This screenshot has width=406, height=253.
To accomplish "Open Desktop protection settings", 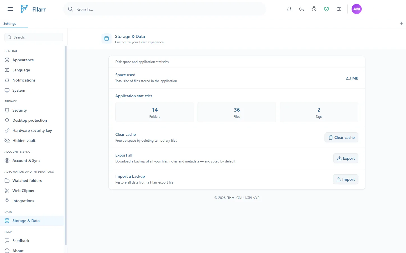I will tap(32, 120).
